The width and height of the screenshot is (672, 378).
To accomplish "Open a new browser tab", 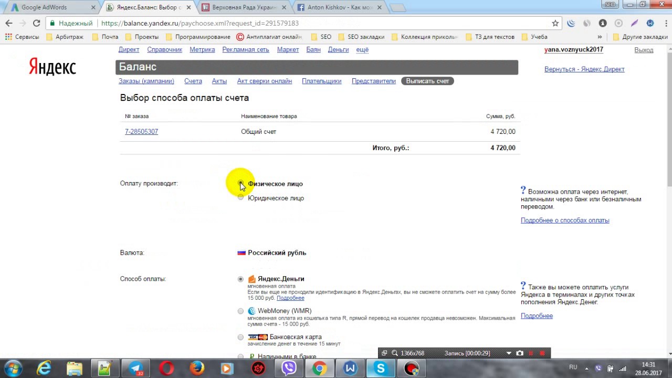I will click(x=398, y=7).
